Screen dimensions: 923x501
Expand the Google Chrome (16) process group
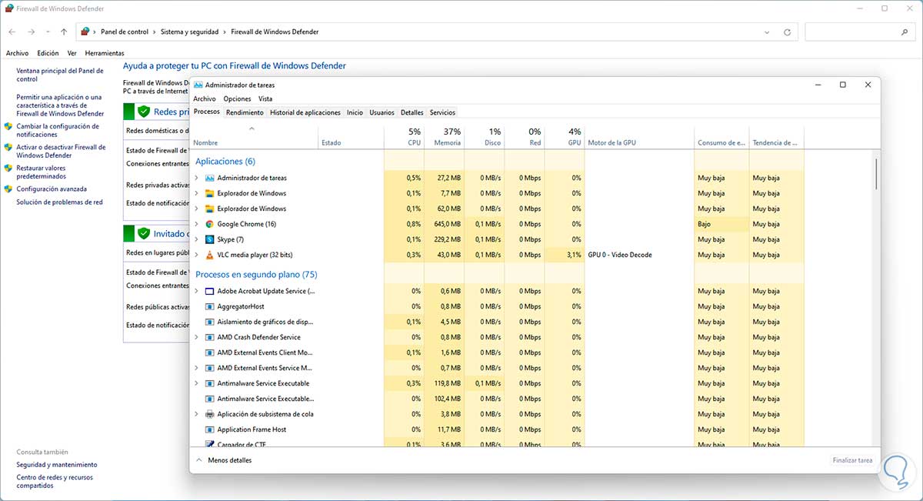tap(196, 224)
